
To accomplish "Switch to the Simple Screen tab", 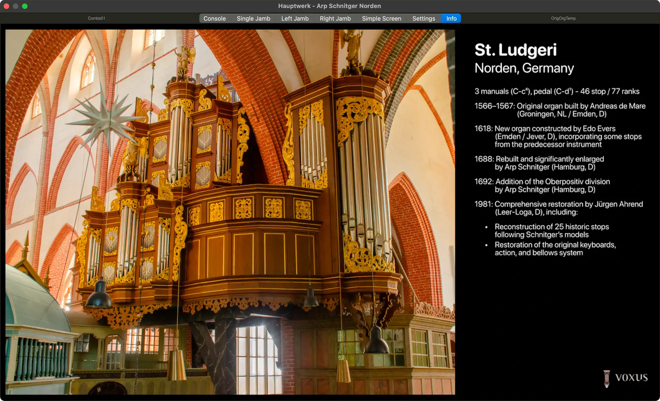I will [382, 19].
